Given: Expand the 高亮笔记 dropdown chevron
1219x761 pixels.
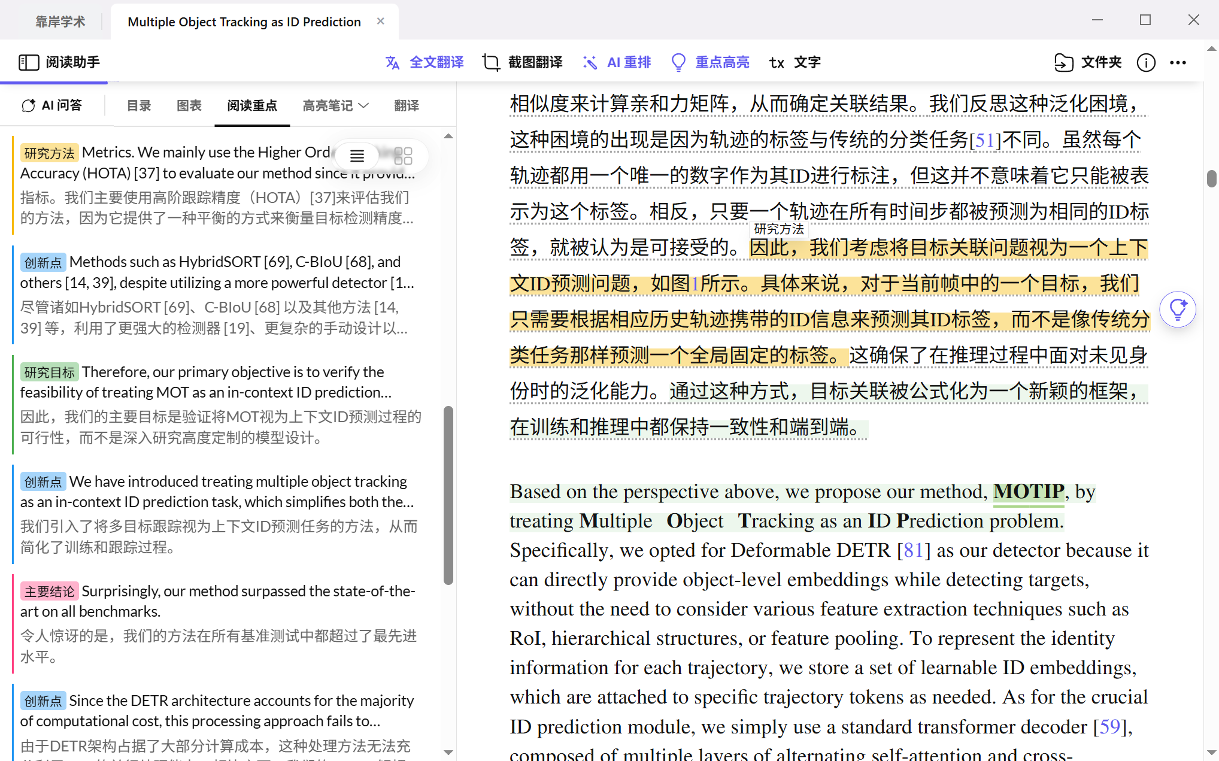Looking at the screenshot, I should tap(364, 105).
